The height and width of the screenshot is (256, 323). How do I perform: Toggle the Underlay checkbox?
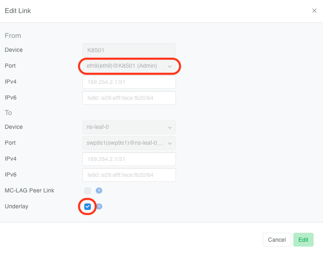tap(88, 206)
